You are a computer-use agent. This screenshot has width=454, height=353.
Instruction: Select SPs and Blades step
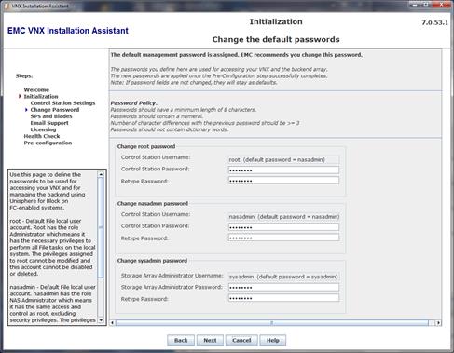point(51,116)
